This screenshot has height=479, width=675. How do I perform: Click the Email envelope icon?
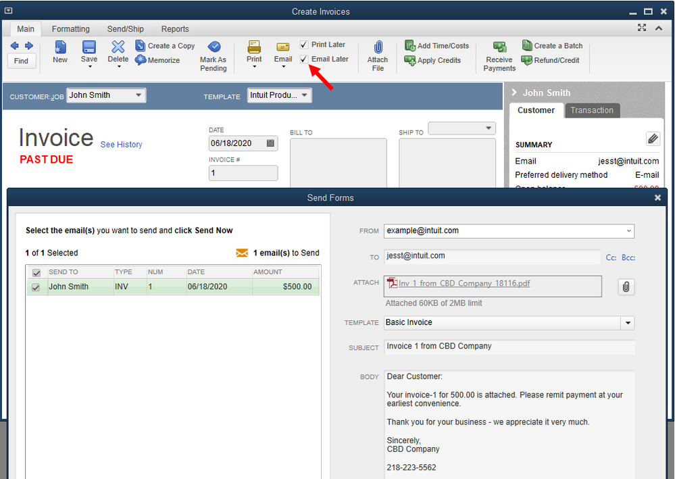[x=283, y=47]
